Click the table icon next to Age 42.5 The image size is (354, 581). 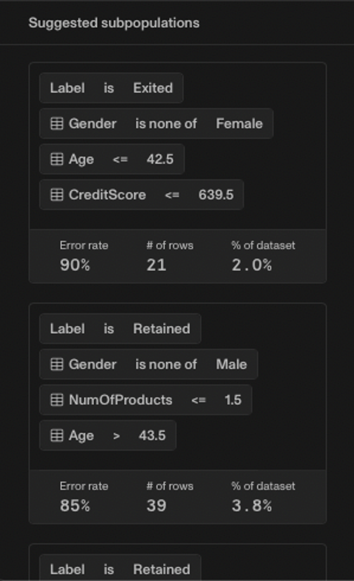coord(57,159)
